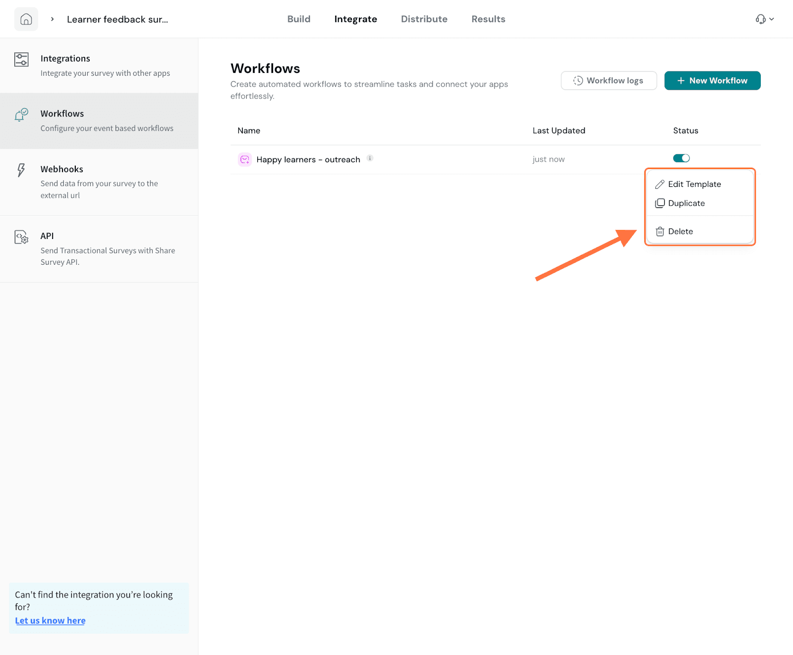Image resolution: width=793 pixels, height=655 pixels.
Task: Open the Distribute tab
Action: point(424,19)
